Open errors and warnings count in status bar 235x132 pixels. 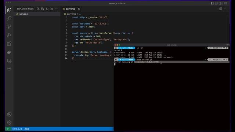17,129
